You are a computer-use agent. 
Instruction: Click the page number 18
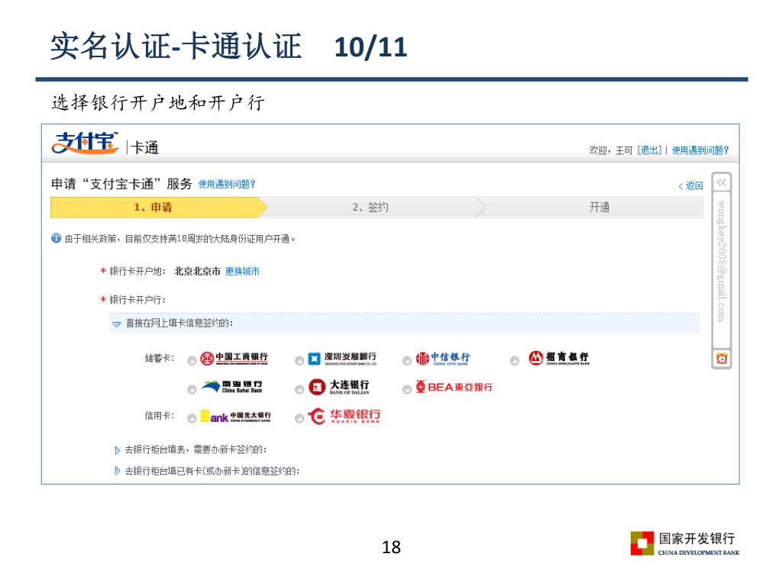pyautogui.click(x=391, y=547)
